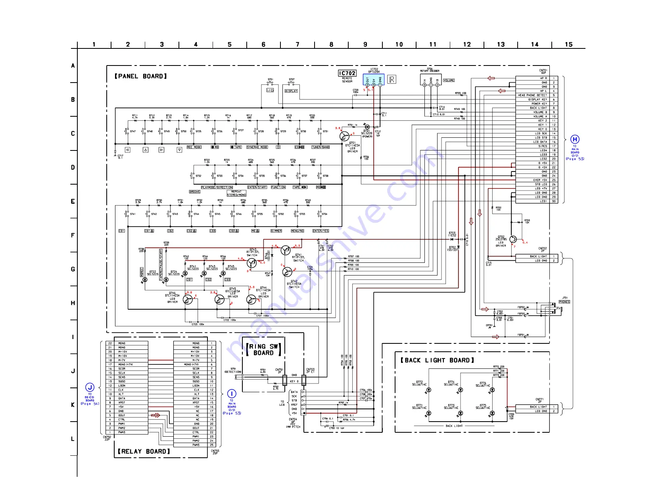This screenshot has height=501, width=666.
Task: Click the CD1 eject key label under S742
Action: [149, 231]
